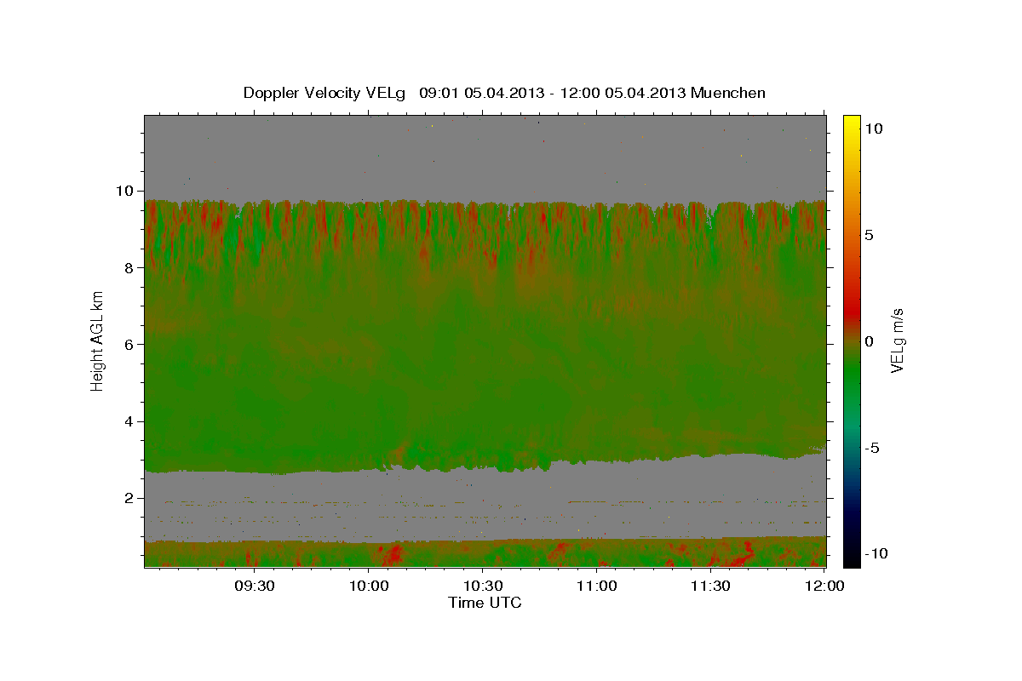The image size is (1022, 681).
Task: Click the 11:30 time tick label
Action: coord(710,586)
